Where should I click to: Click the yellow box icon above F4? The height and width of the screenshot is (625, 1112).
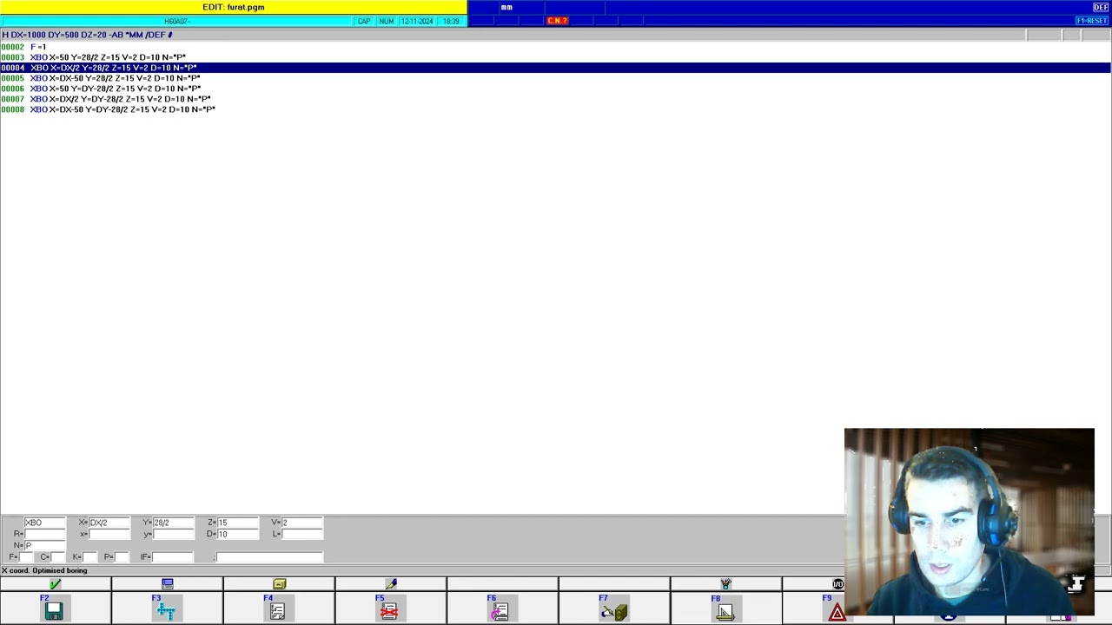coord(279,584)
